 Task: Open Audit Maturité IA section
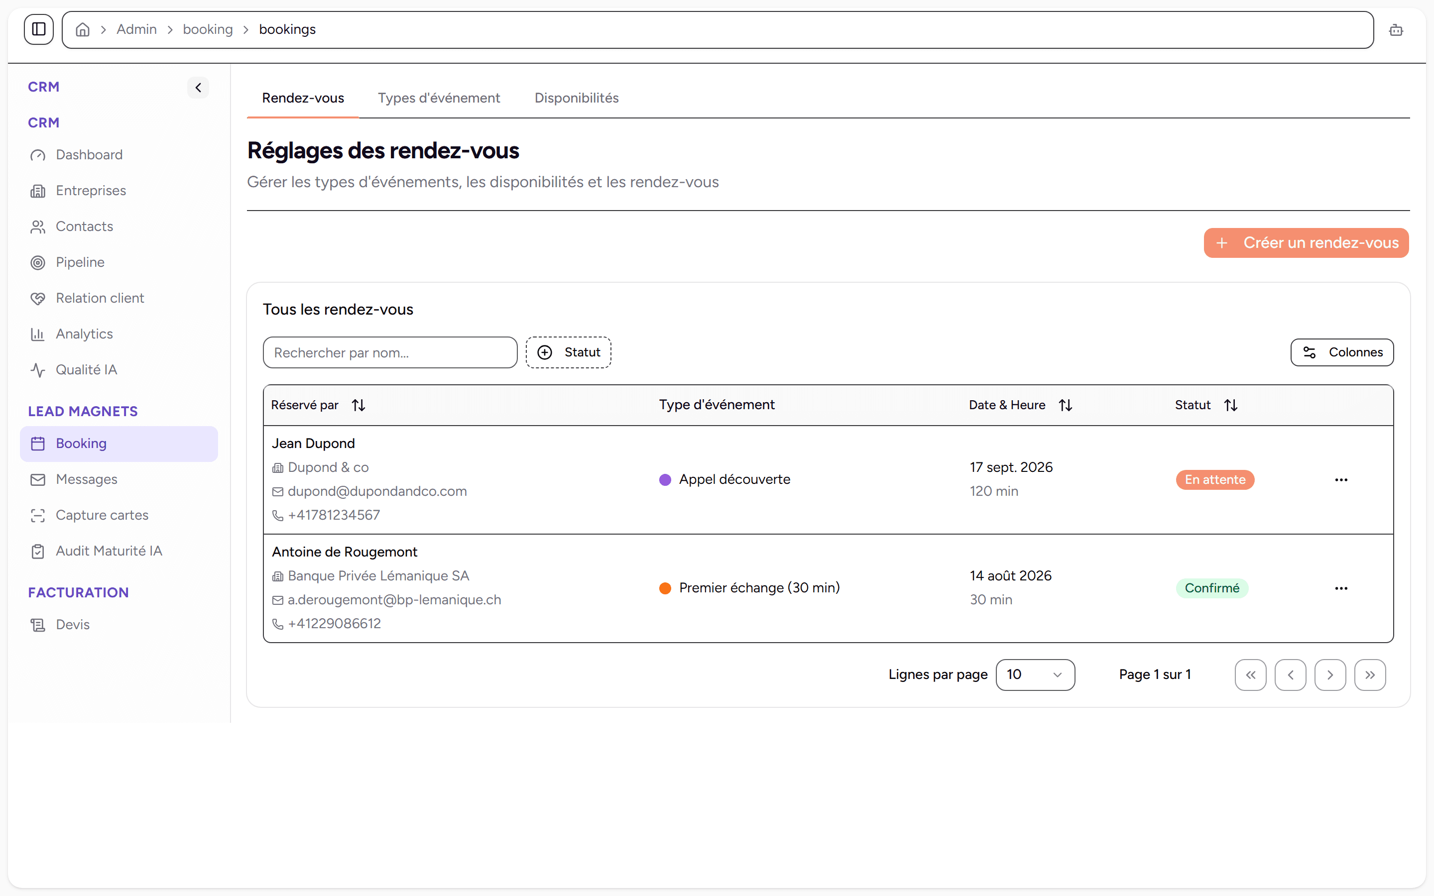(x=119, y=551)
